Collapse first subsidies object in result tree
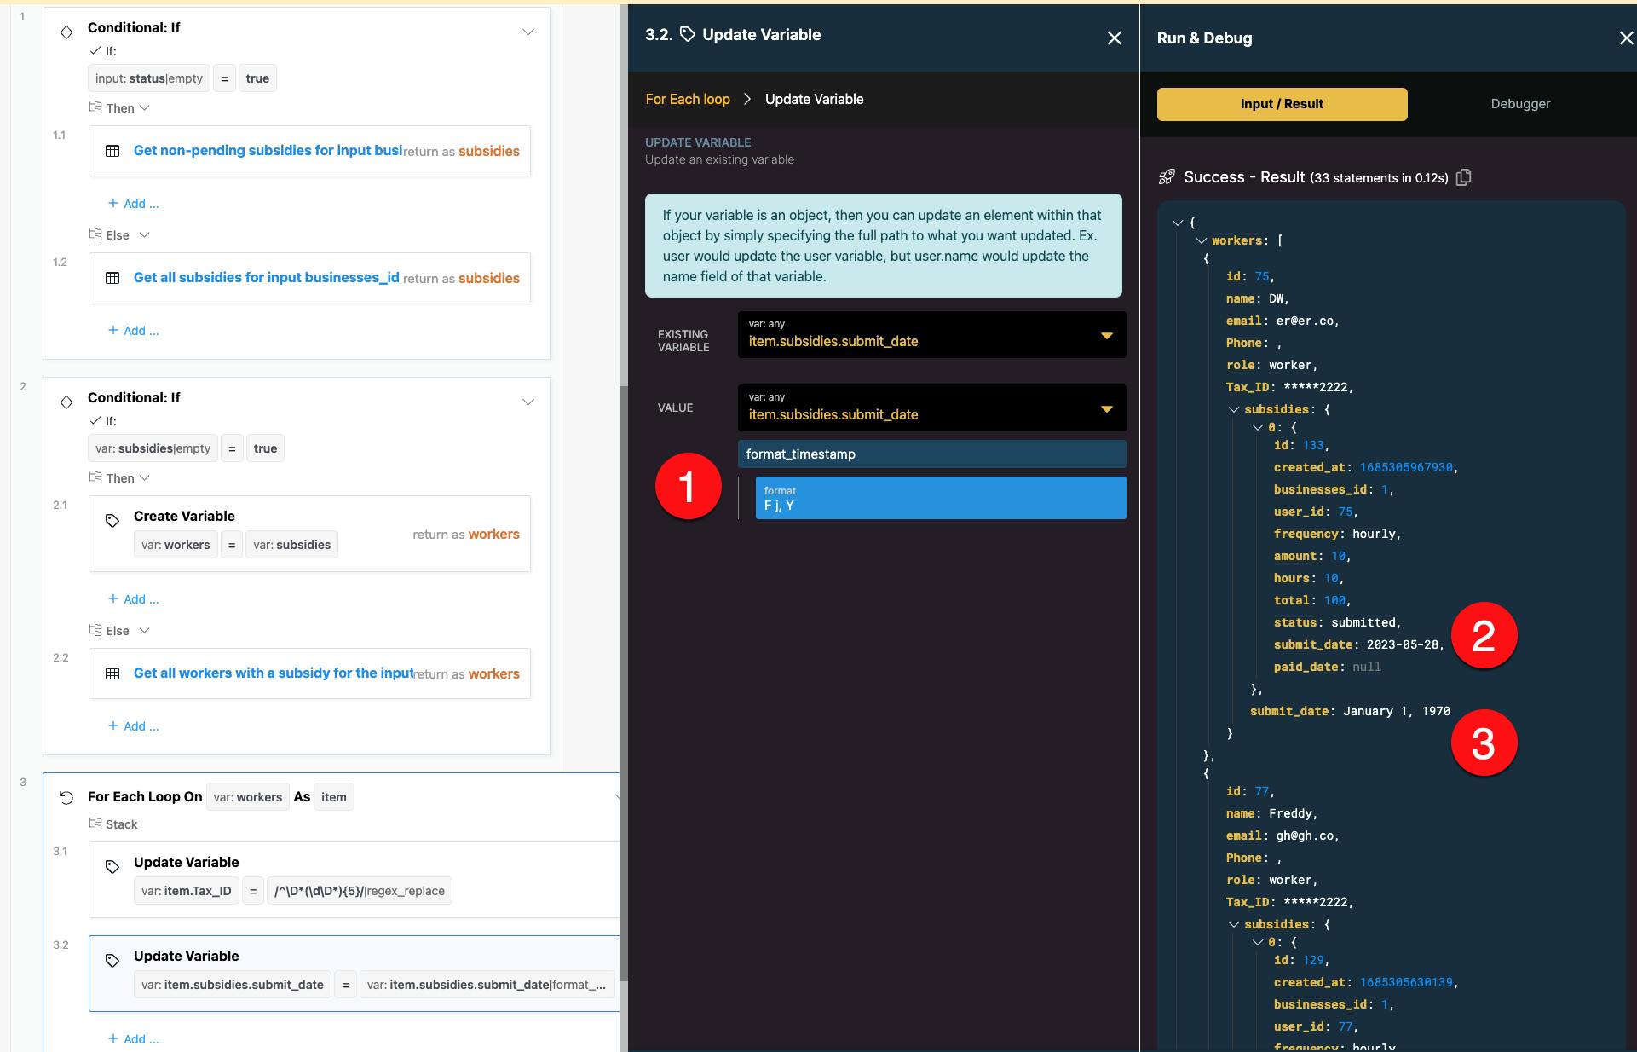Viewport: 1637px width, 1052px height. [1234, 409]
